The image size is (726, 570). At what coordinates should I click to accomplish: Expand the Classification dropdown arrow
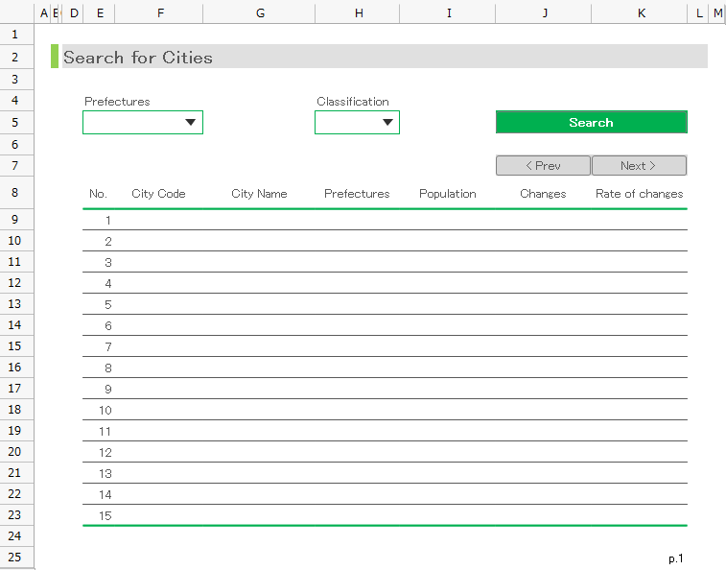coord(387,122)
